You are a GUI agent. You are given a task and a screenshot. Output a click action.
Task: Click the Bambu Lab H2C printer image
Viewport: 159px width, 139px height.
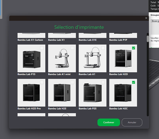click(x=123, y=93)
